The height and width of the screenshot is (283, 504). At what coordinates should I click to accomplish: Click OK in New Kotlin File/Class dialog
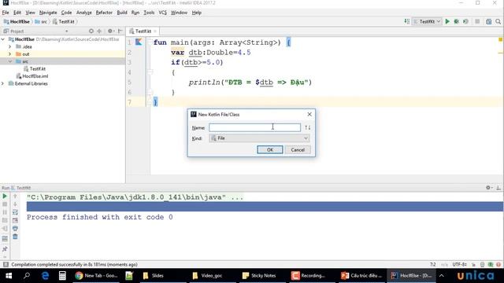(x=270, y=150)
